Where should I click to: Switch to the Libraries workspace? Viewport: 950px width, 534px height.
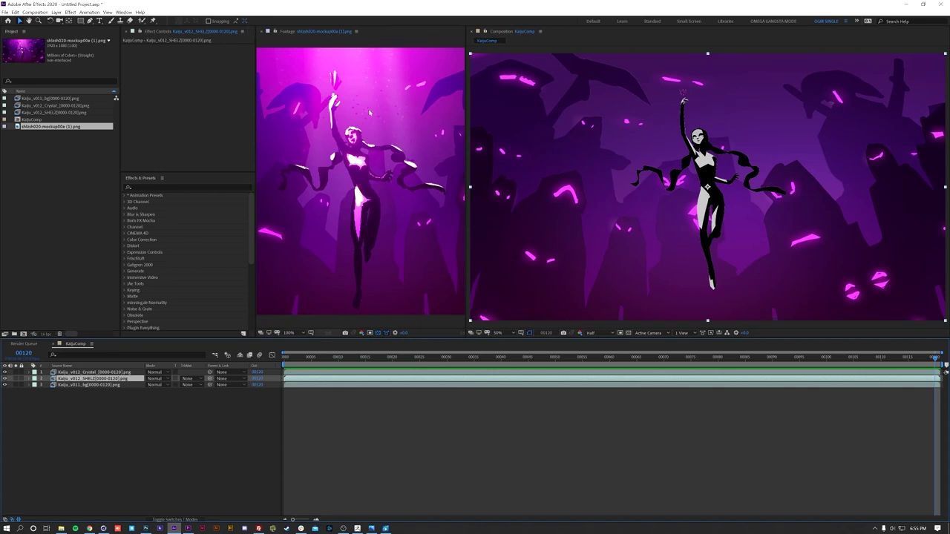pyautogui.click(x=726, y=21)
